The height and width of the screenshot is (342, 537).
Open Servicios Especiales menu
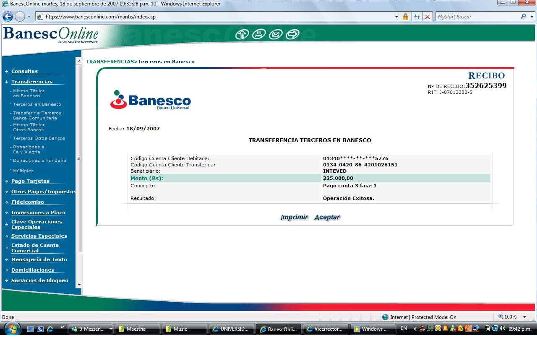click(39, 236)
